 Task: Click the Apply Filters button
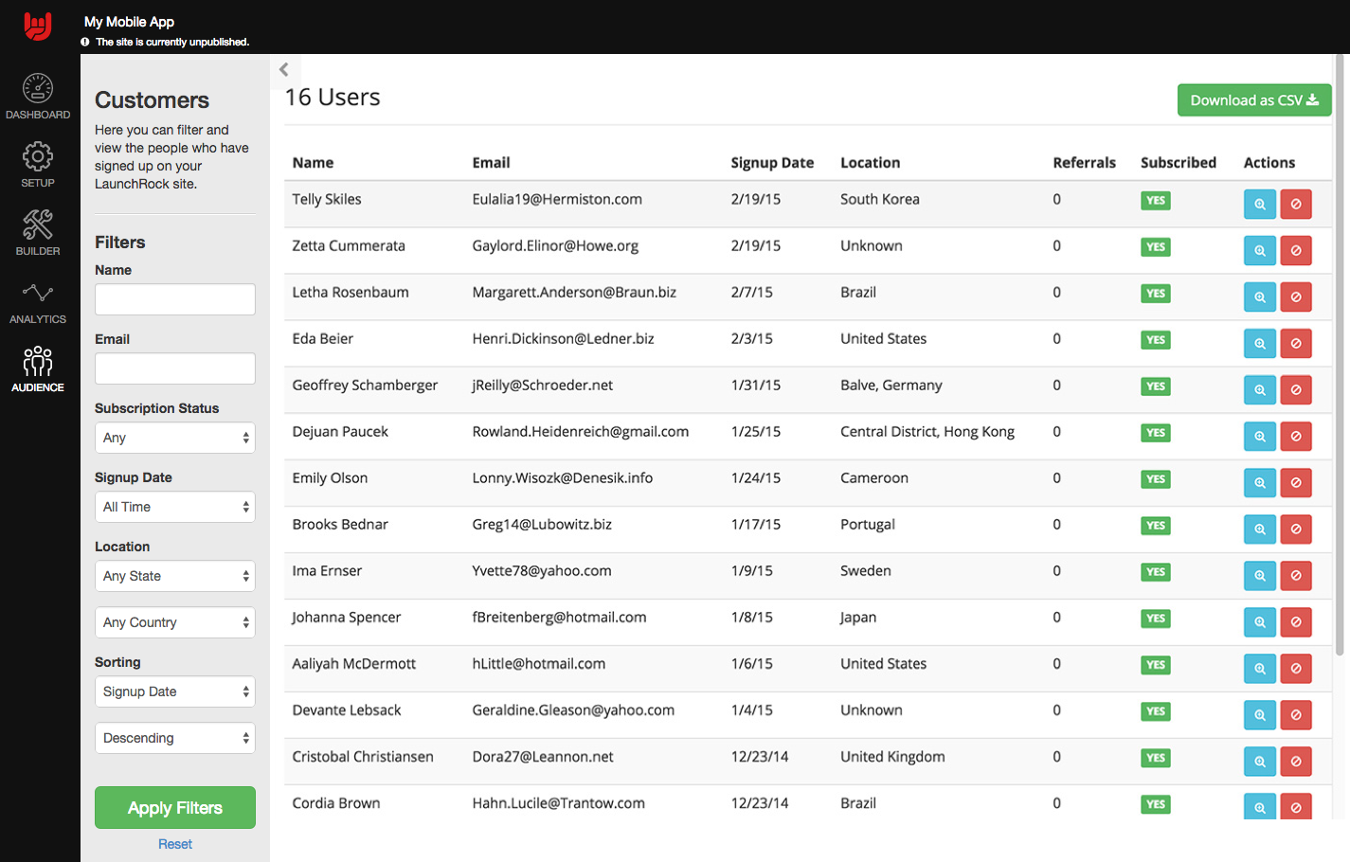pos(175,808)
